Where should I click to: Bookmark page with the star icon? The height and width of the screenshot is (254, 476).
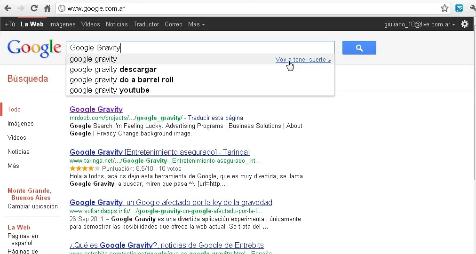[x=444, y=8]
